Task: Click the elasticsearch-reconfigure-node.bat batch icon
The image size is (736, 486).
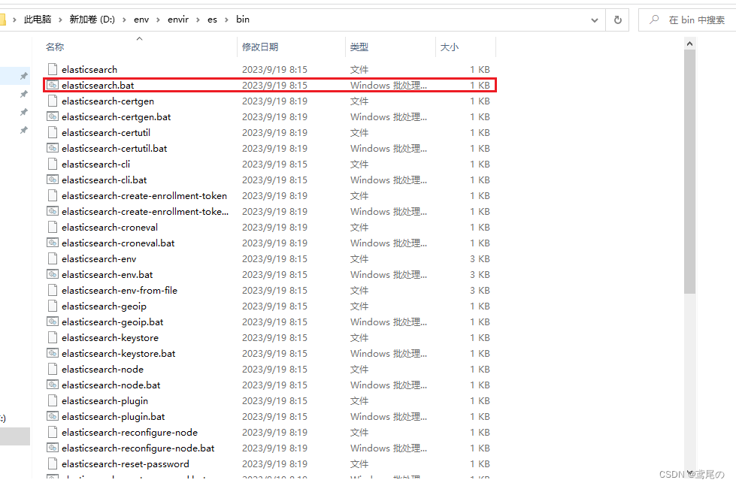Action: (53, 448)
